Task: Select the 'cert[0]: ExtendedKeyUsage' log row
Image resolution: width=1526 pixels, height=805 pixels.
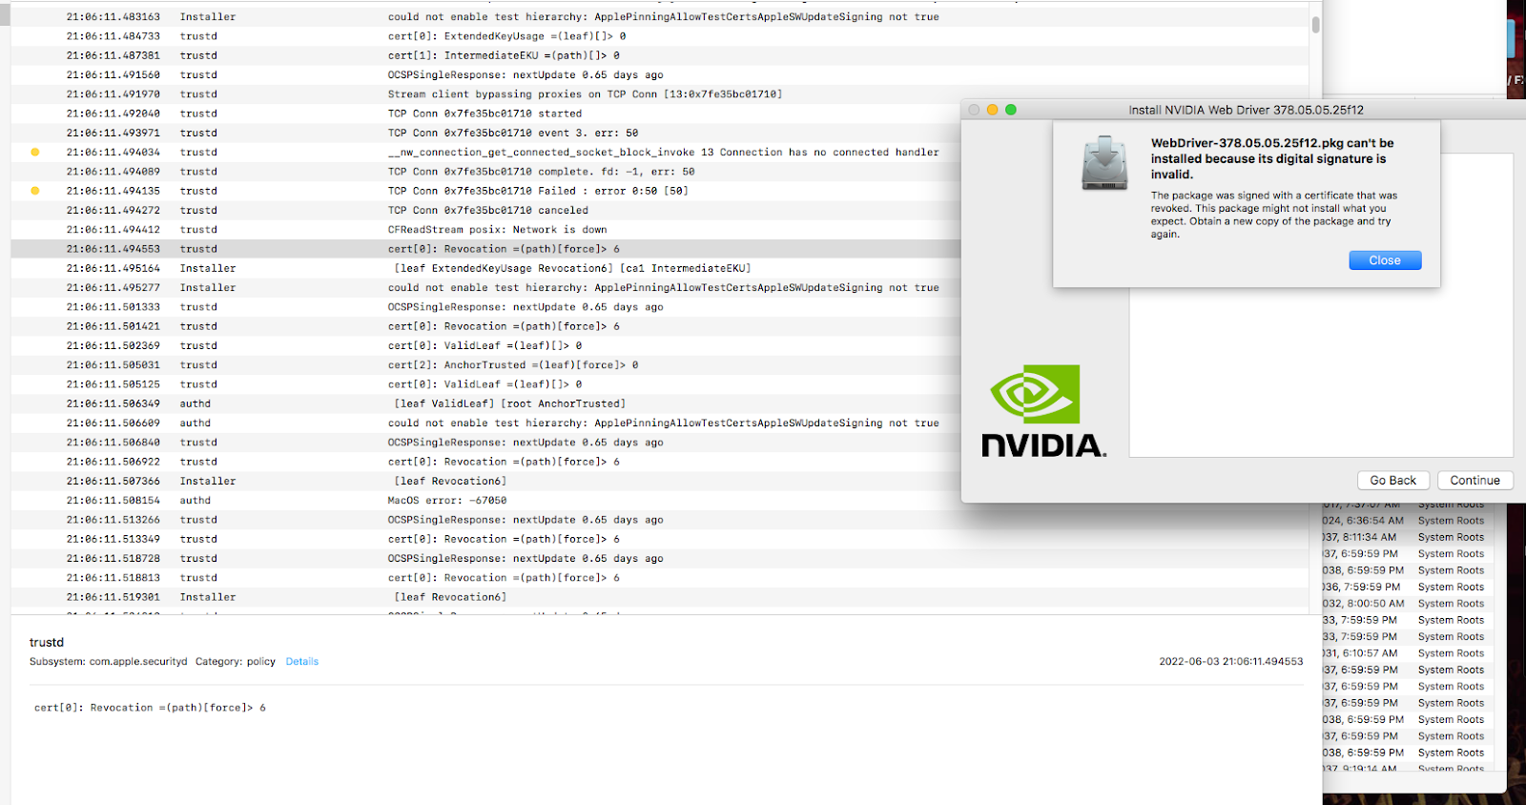Action: click(x=660, y=36)
